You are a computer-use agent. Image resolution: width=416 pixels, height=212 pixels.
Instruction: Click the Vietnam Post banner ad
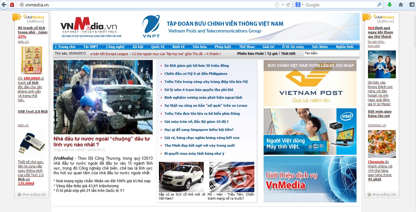(x=310, y=83)
